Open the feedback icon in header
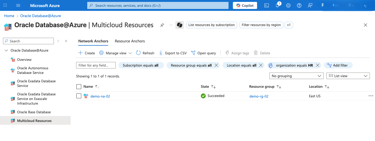This screenshot has height=141, width=375. pyautogui.click(x=310, y=5)
